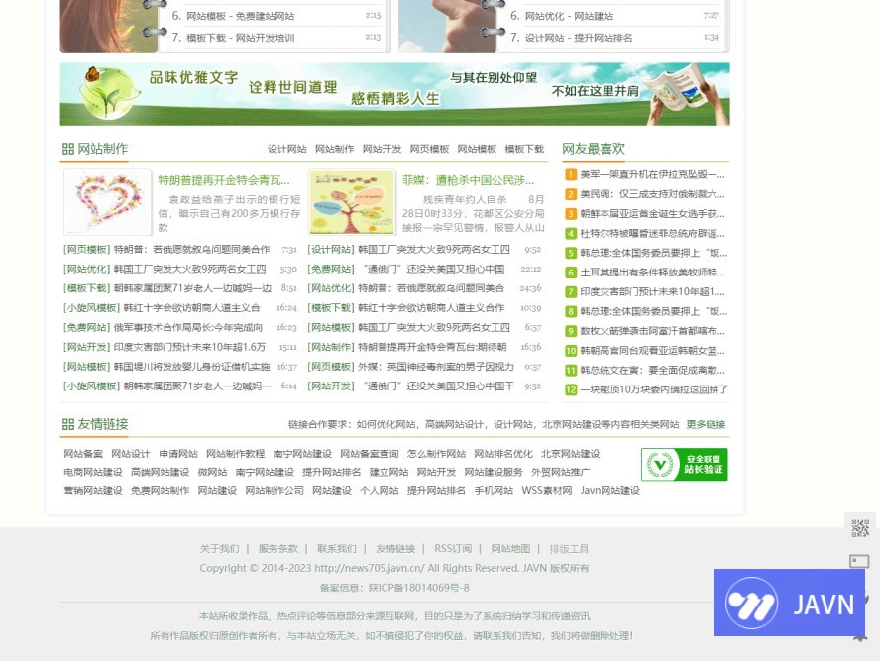Image resolution: width=880 pixels, height=661 pixels.
Task: Click the grid icon beside 网站制作 heading
Action: [67, 149]
